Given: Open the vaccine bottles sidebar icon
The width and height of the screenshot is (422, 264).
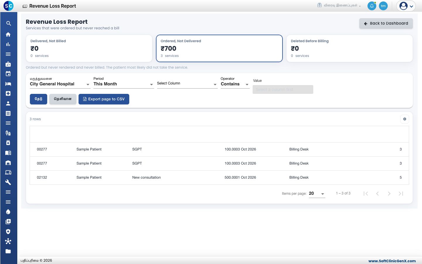Looking at the screenshot, I should click(x=8, y=133).
